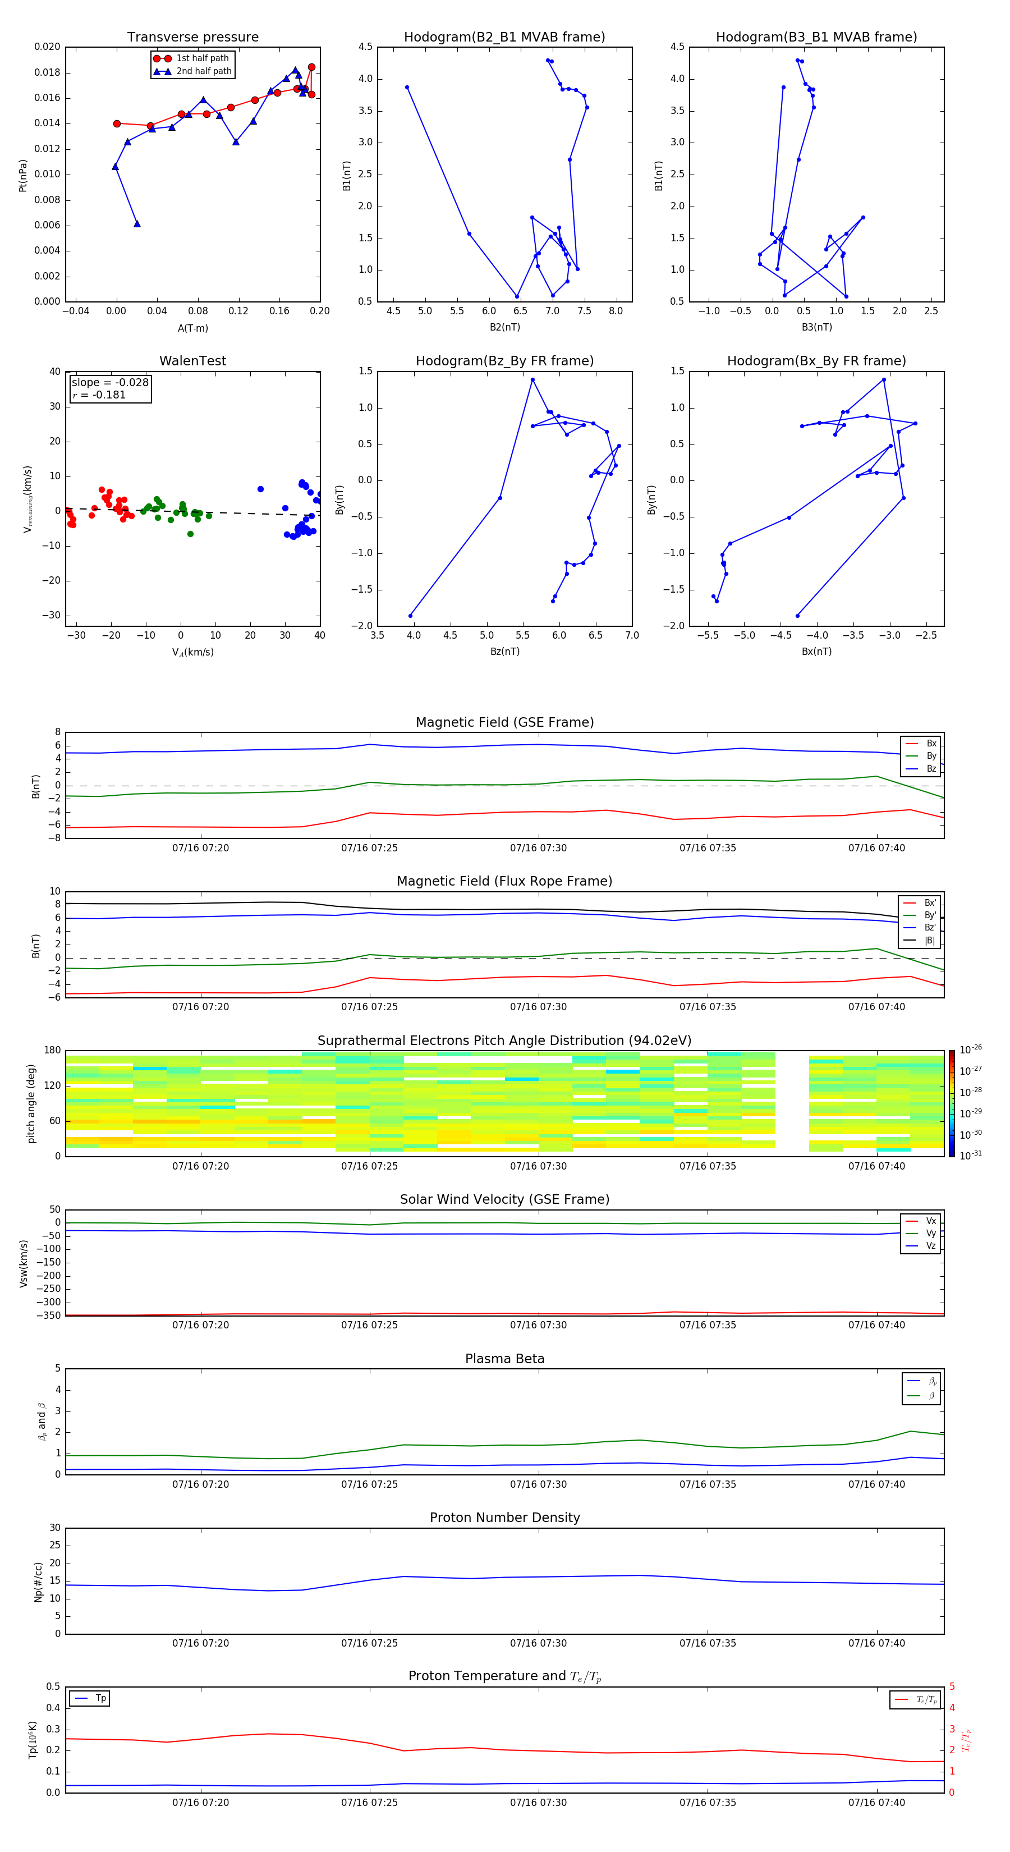Viewport: 1010px width, 1852px height.
Task: Select the "1st half path" legend entry
Action: coord(191,58)
